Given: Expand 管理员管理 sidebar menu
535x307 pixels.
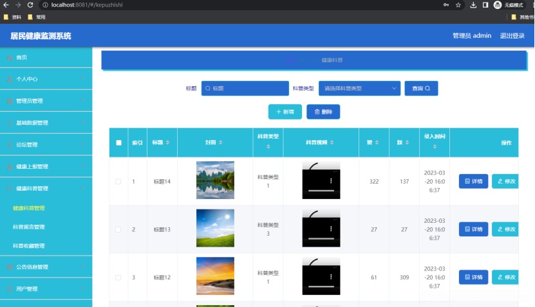Looking at the screenshot, I should 46,101.
